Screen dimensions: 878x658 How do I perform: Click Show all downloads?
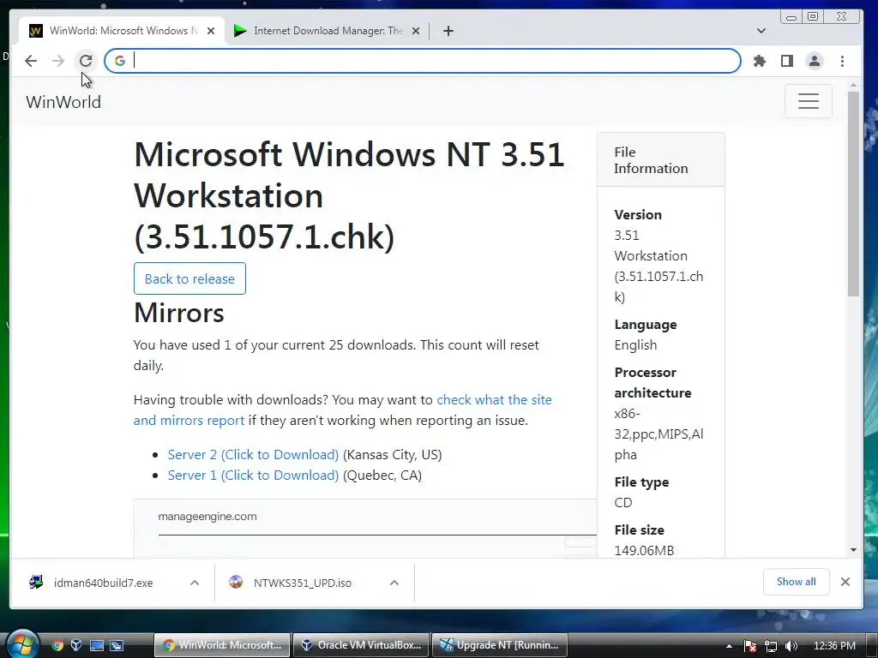tap(796, 582)
